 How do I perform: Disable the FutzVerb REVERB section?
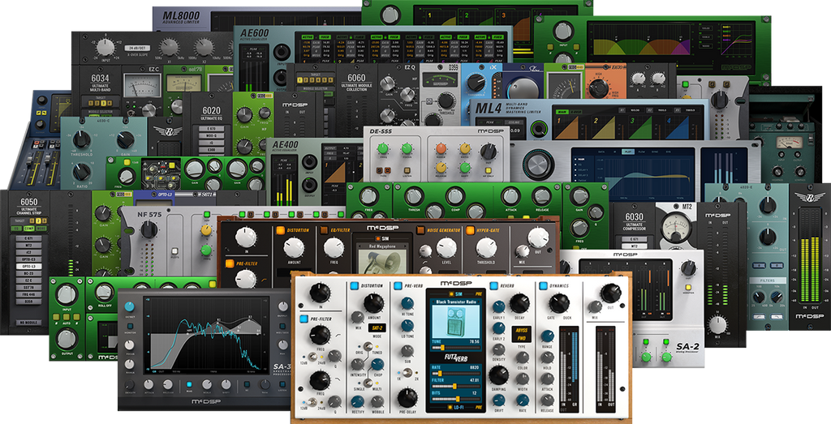click(x=494, y=286)
